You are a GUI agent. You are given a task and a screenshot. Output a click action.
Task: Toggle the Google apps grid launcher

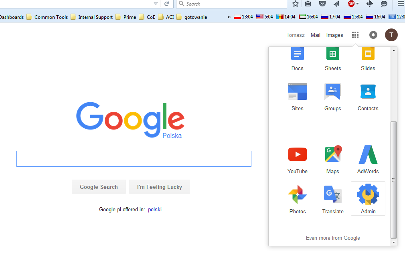(355, 35)
